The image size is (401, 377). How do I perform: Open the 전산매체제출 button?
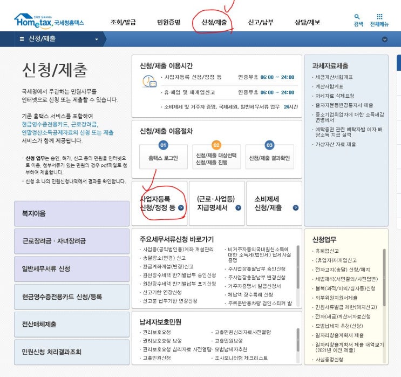72,324
